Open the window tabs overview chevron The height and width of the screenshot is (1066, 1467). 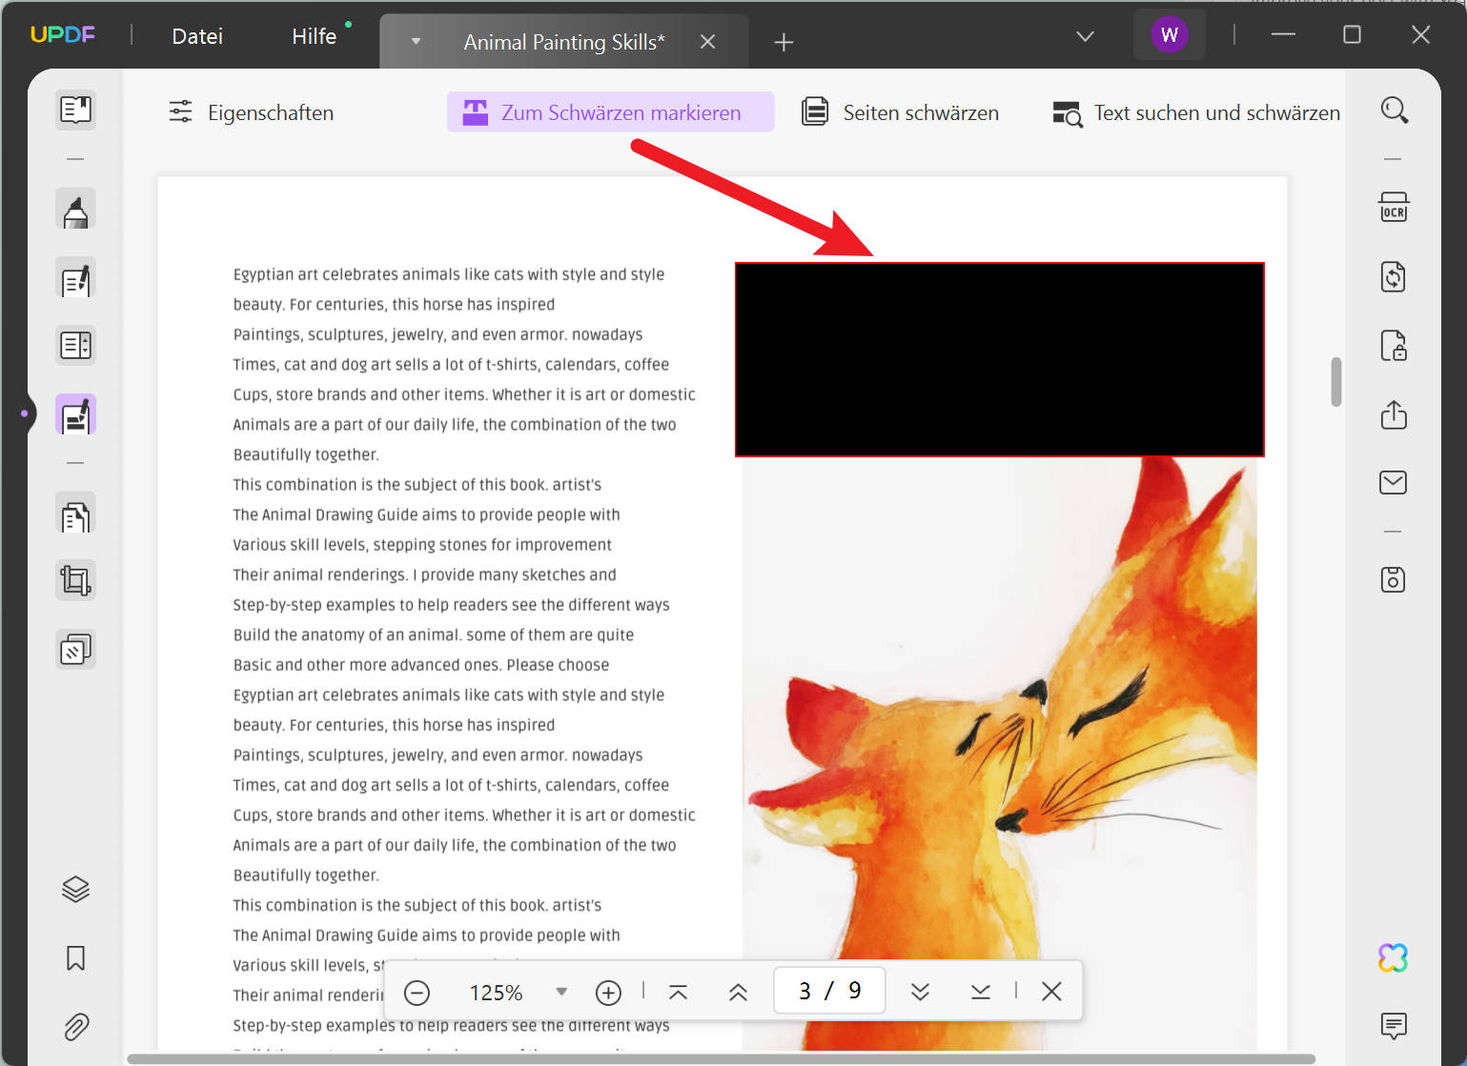click(x=1085, y=36)
